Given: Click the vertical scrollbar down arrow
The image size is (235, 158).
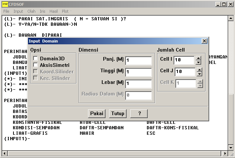Looking at the screenshot, I should [x=231, y=148].
